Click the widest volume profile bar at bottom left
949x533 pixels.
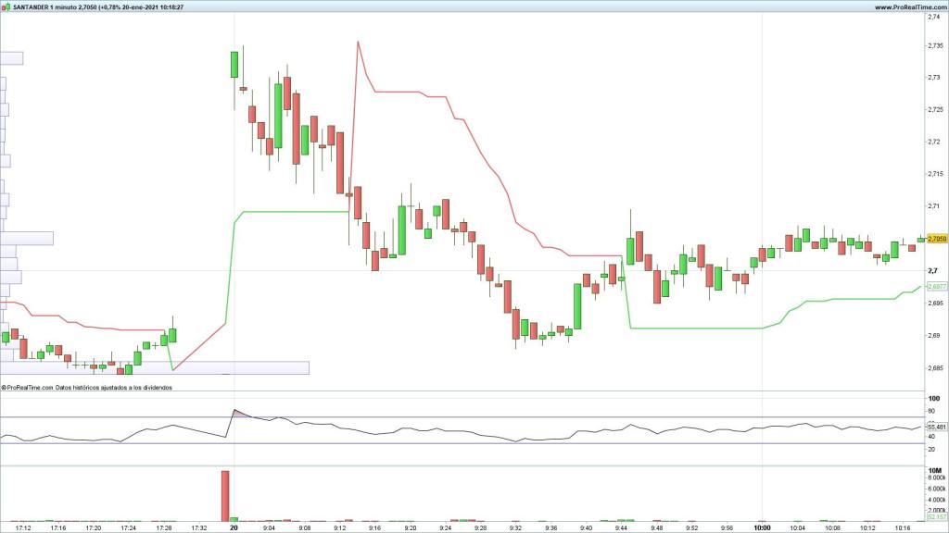[154, 367]
